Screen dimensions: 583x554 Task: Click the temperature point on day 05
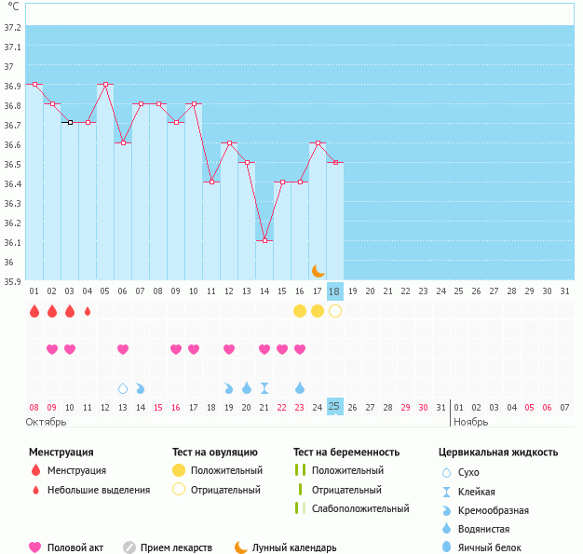pyautogui.click(x=105, y=85)
